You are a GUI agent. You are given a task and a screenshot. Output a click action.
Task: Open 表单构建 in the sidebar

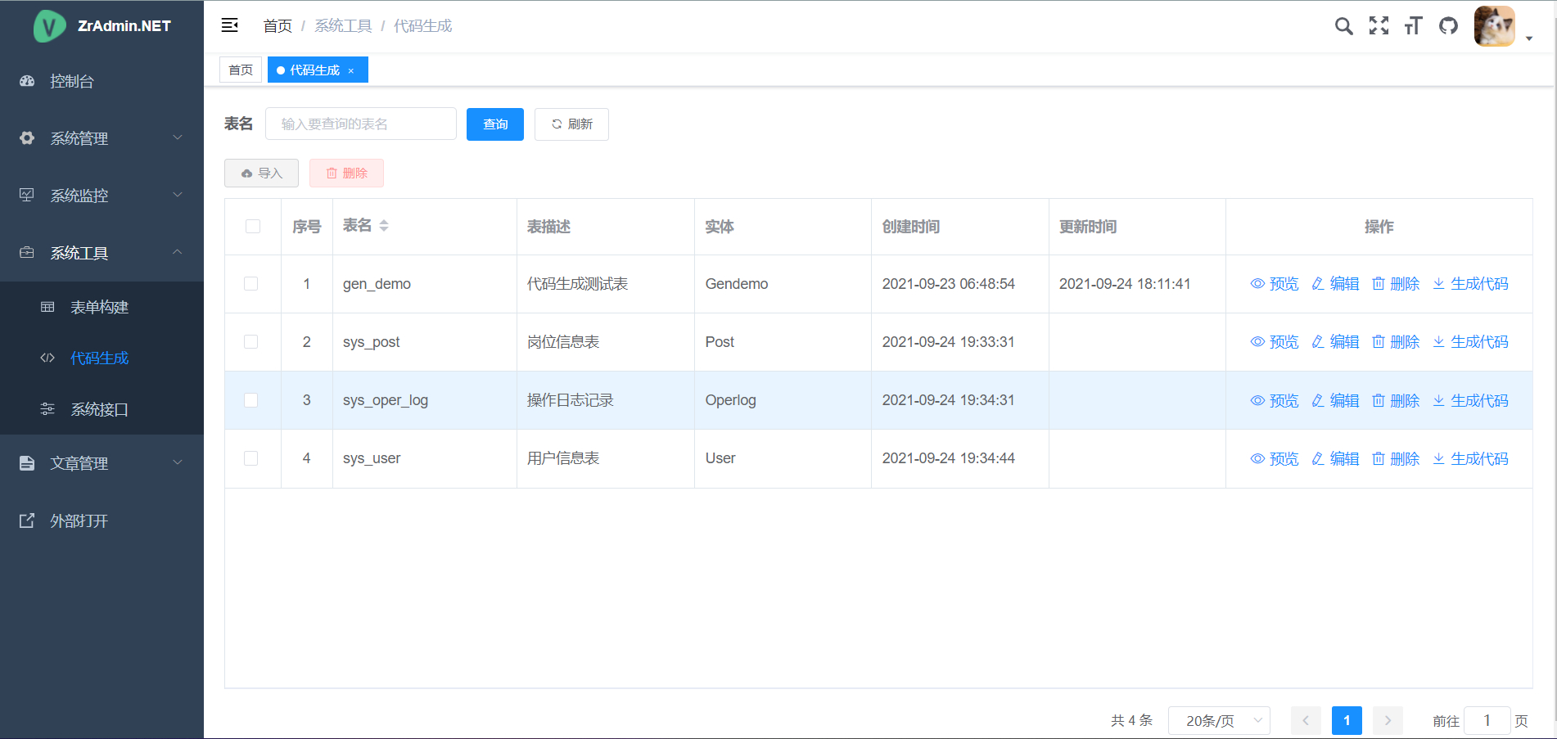tap(99, 307)
